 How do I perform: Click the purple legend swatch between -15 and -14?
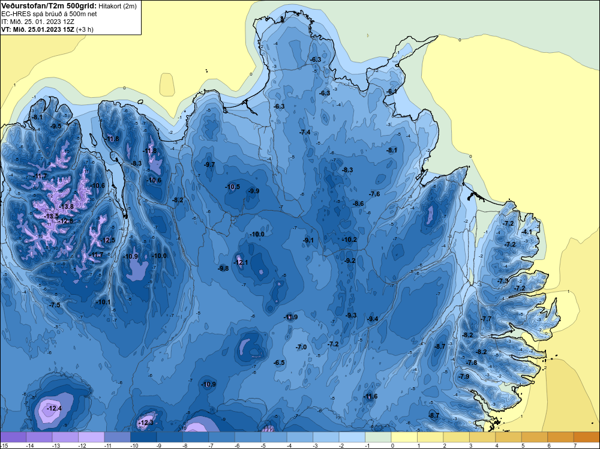pos(13,437)
